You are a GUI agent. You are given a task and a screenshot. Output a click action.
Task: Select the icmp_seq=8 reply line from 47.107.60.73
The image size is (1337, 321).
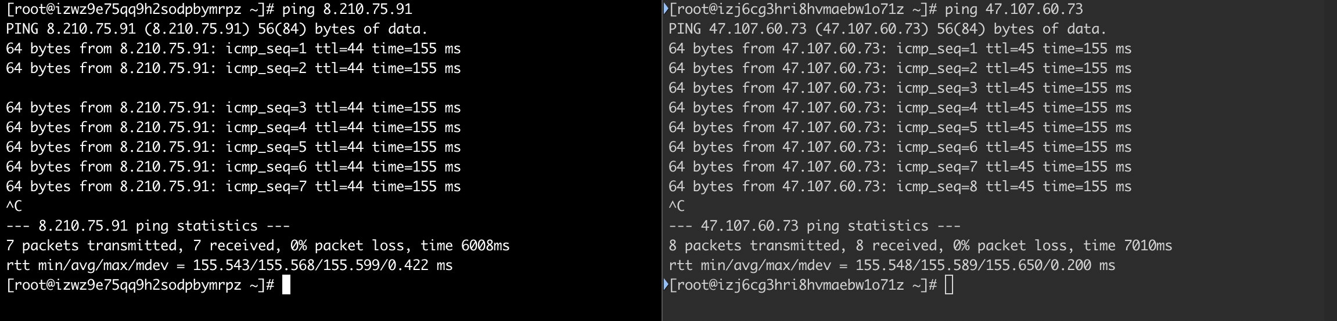(900, 187)
